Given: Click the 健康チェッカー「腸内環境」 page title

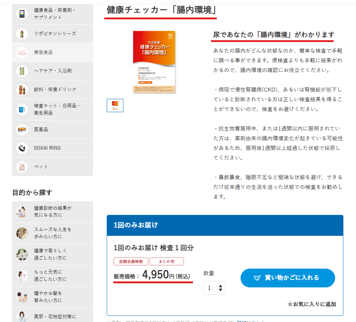Looking at the screenshot, I should pyautogui.click(x=162, y=10).
